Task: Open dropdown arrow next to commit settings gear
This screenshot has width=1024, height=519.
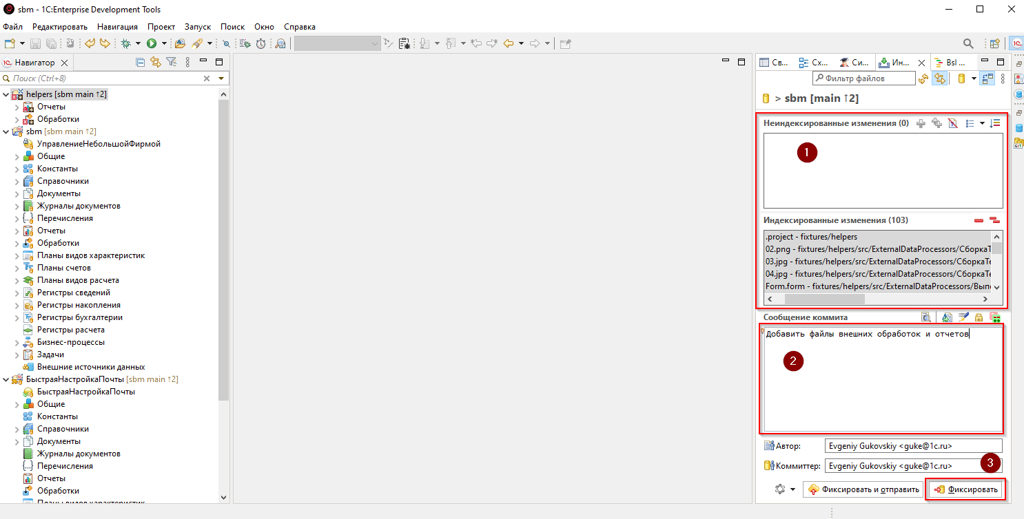Action: 792,489
